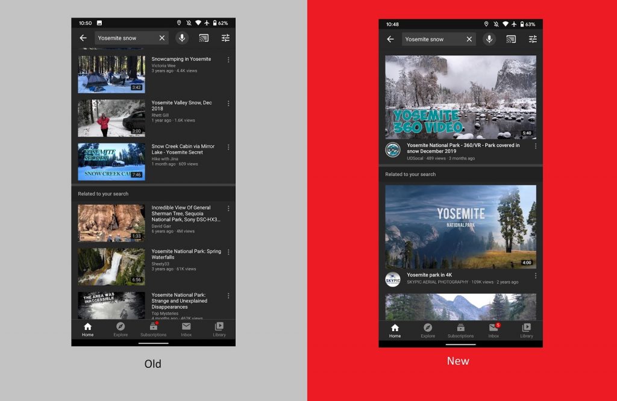Image resolution: width=617 pixels, height=401 pixels.
Task: Play the Yosemite National Park 4K large thumbnail
Action: coord(460,227)
